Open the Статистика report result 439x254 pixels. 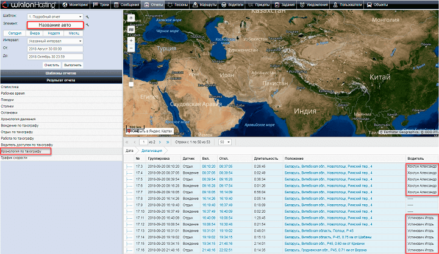[9, 87]
